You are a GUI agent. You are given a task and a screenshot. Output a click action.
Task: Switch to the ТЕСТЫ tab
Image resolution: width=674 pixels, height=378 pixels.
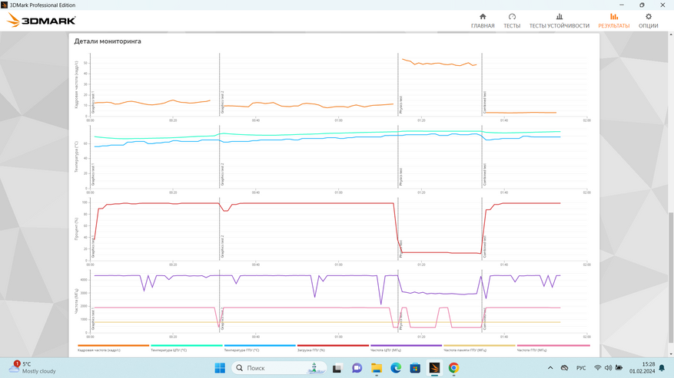[512, 21]
